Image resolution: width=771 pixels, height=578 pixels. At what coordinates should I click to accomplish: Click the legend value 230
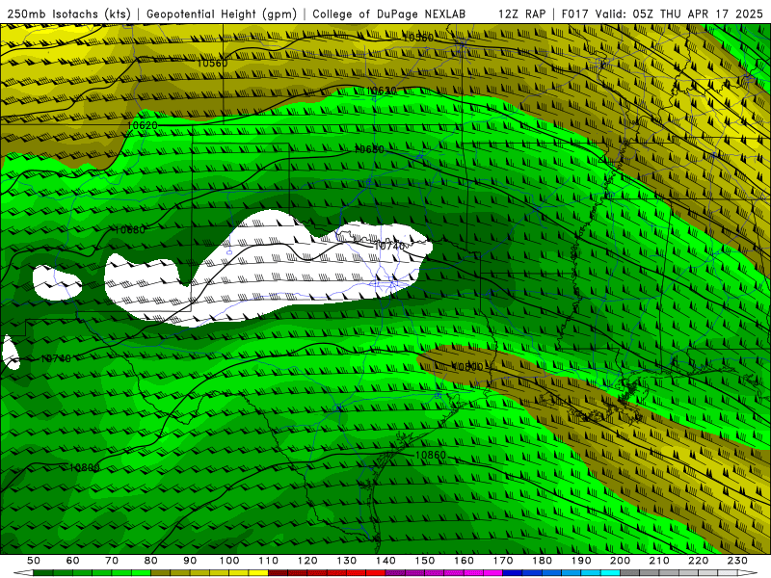tap(737, 561)
